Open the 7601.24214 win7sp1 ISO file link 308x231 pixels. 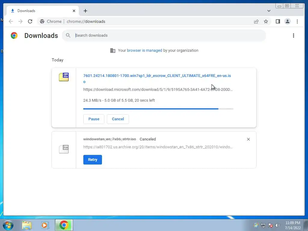click(x=157, y=79)
